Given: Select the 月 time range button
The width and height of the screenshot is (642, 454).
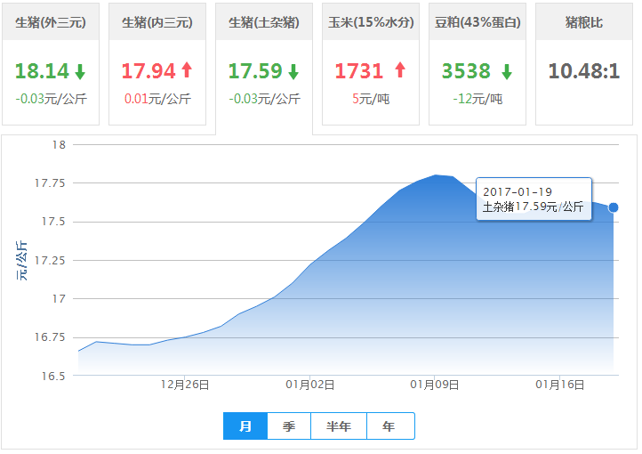Looking at the screenshot, I should tap(245, 426).
